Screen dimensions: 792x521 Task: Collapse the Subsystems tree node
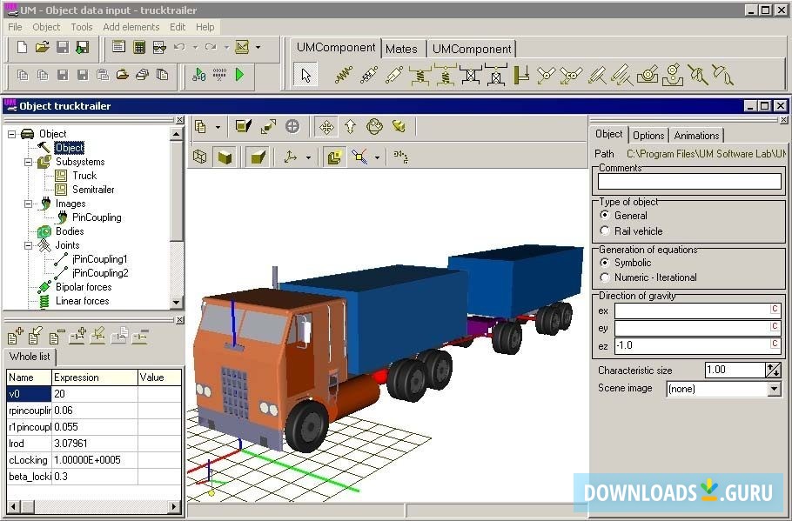pos(28,162)
